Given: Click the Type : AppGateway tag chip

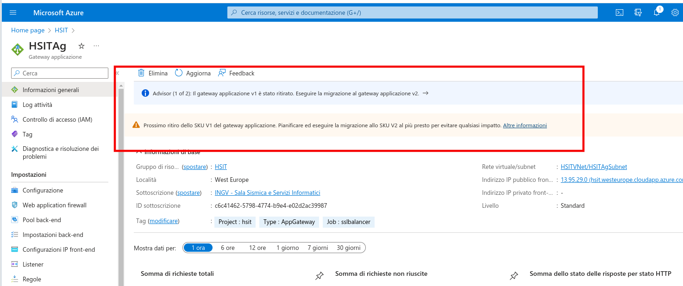Looking at the screenshot, I should (289, 222).
